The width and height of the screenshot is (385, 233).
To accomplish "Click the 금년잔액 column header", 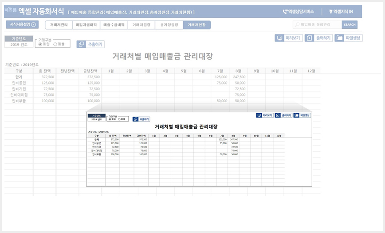I will point(90,71).
